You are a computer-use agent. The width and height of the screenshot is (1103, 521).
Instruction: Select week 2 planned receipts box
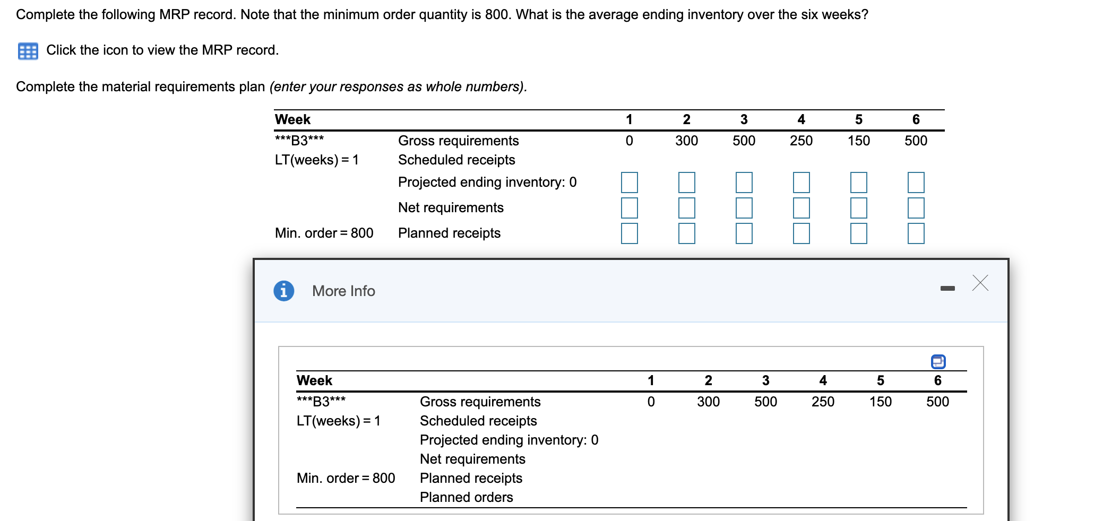pos(686,233)
